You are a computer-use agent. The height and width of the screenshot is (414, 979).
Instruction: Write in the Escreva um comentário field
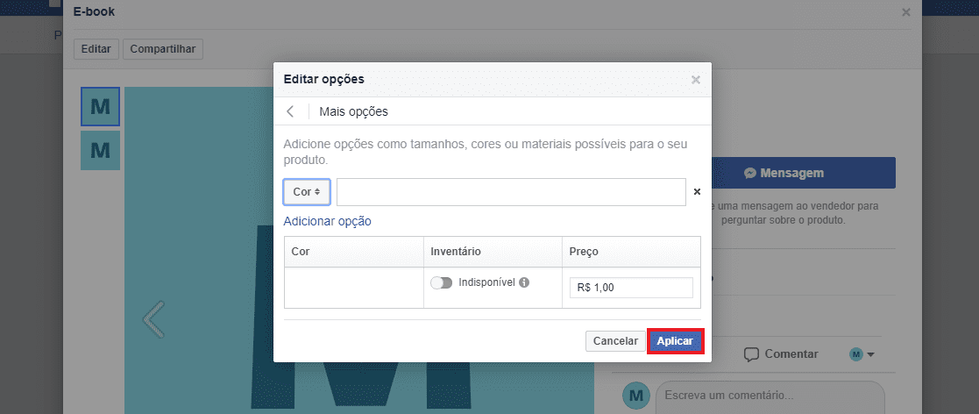coord(770,396)
